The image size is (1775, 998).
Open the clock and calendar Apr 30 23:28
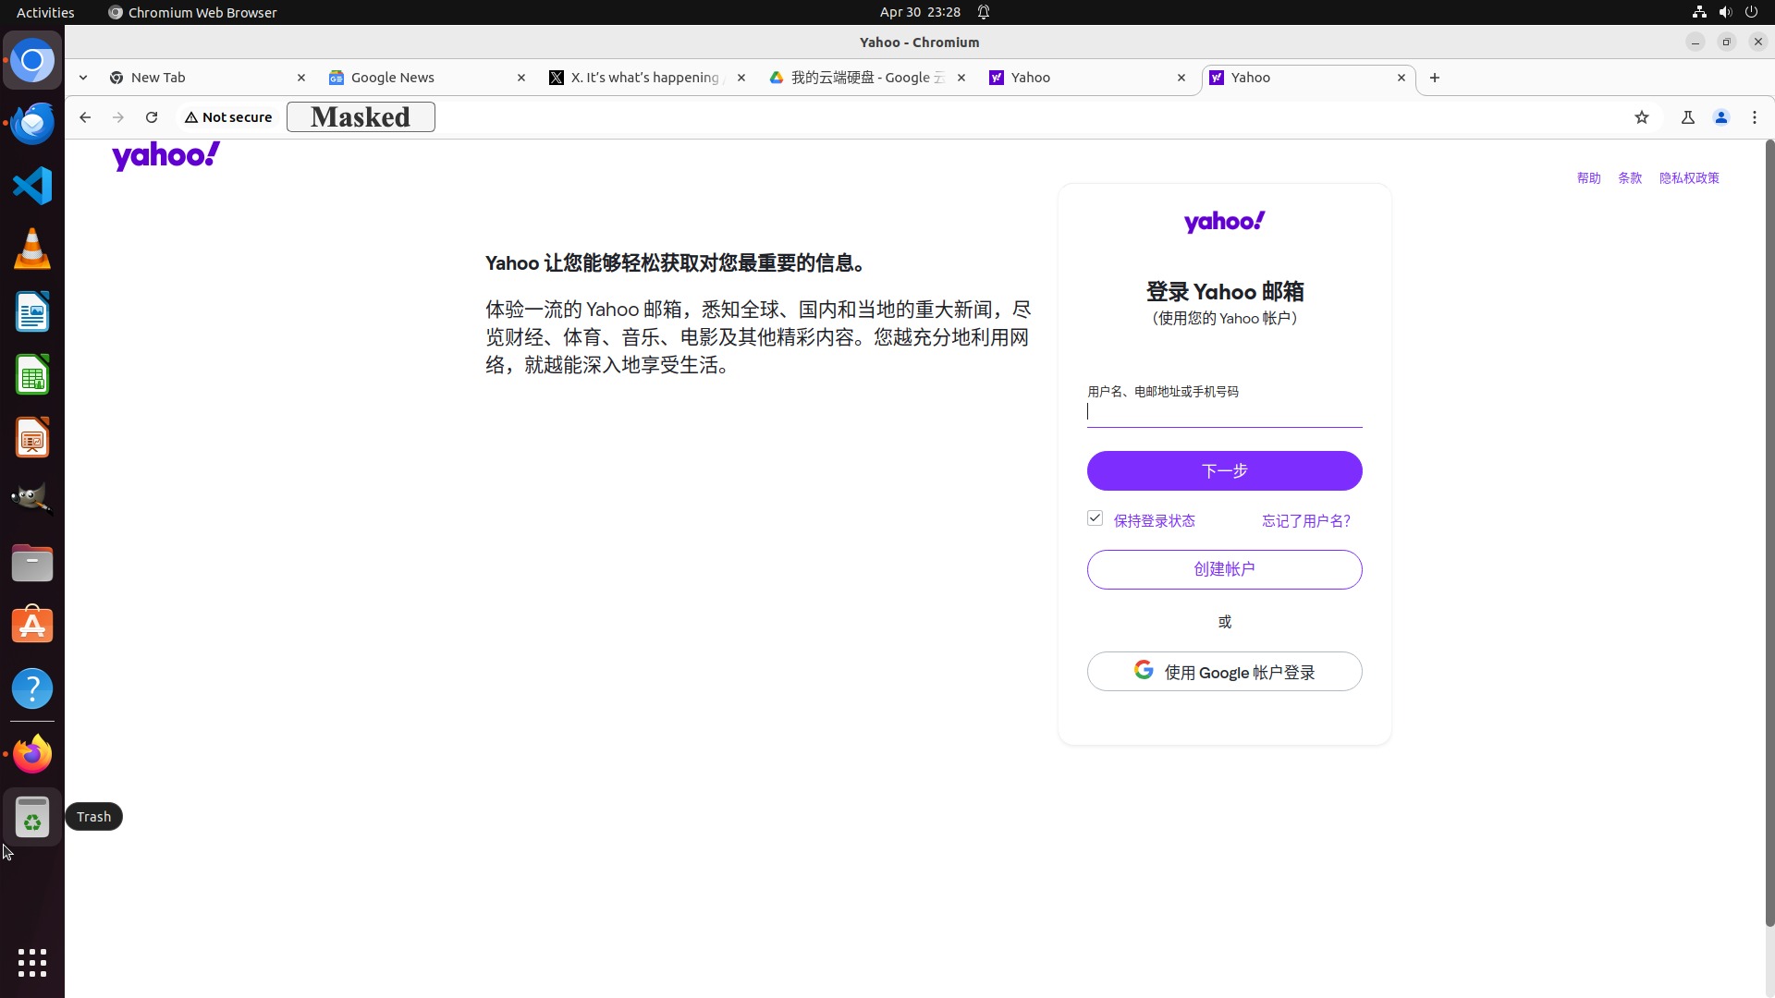coord(920,12)
